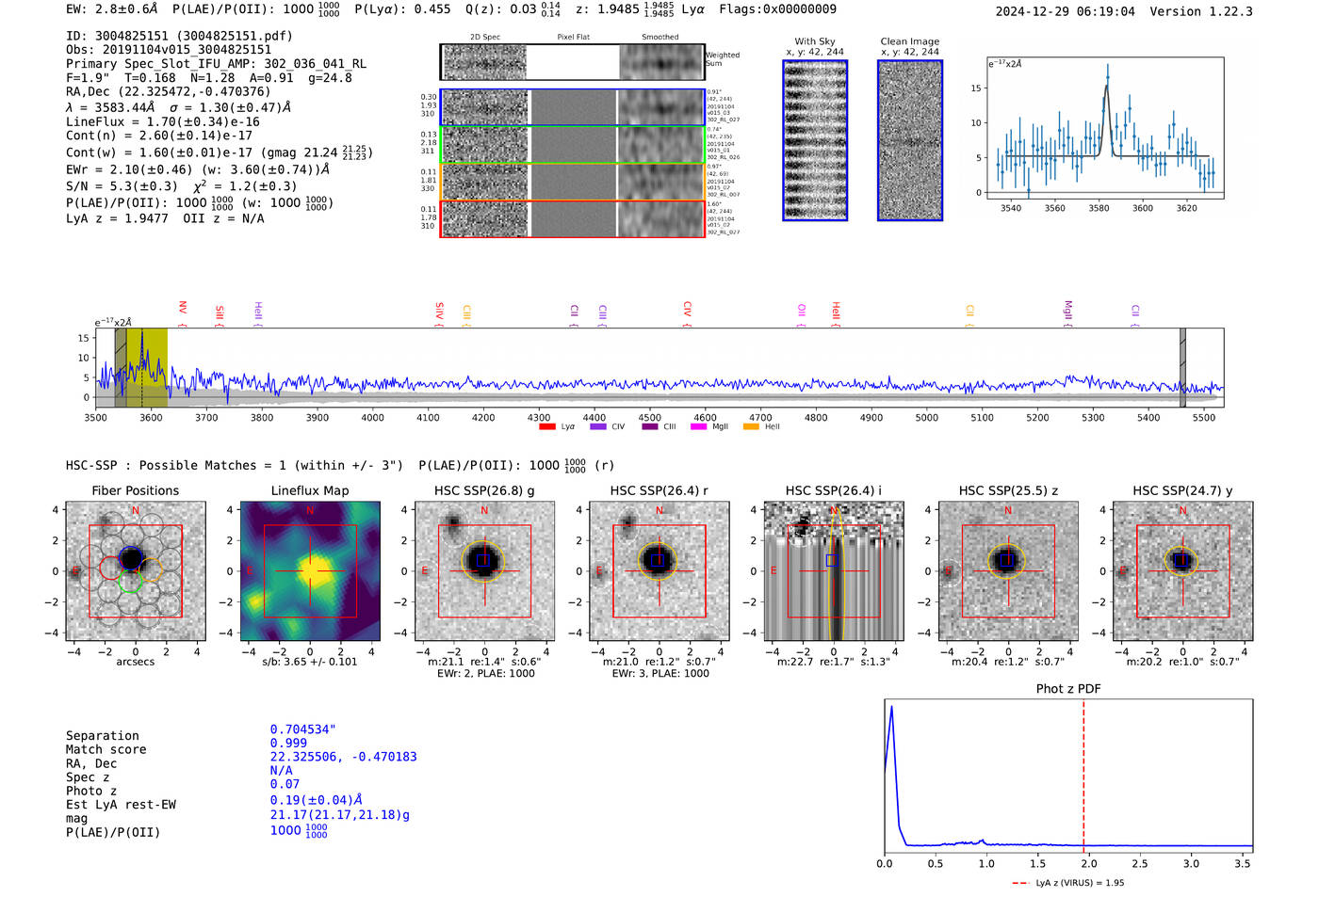This screenshot has height=897, width=1319.
Task: Click the 2024-12-29 06:19:04 timestamp
Action: (1065, 11)
